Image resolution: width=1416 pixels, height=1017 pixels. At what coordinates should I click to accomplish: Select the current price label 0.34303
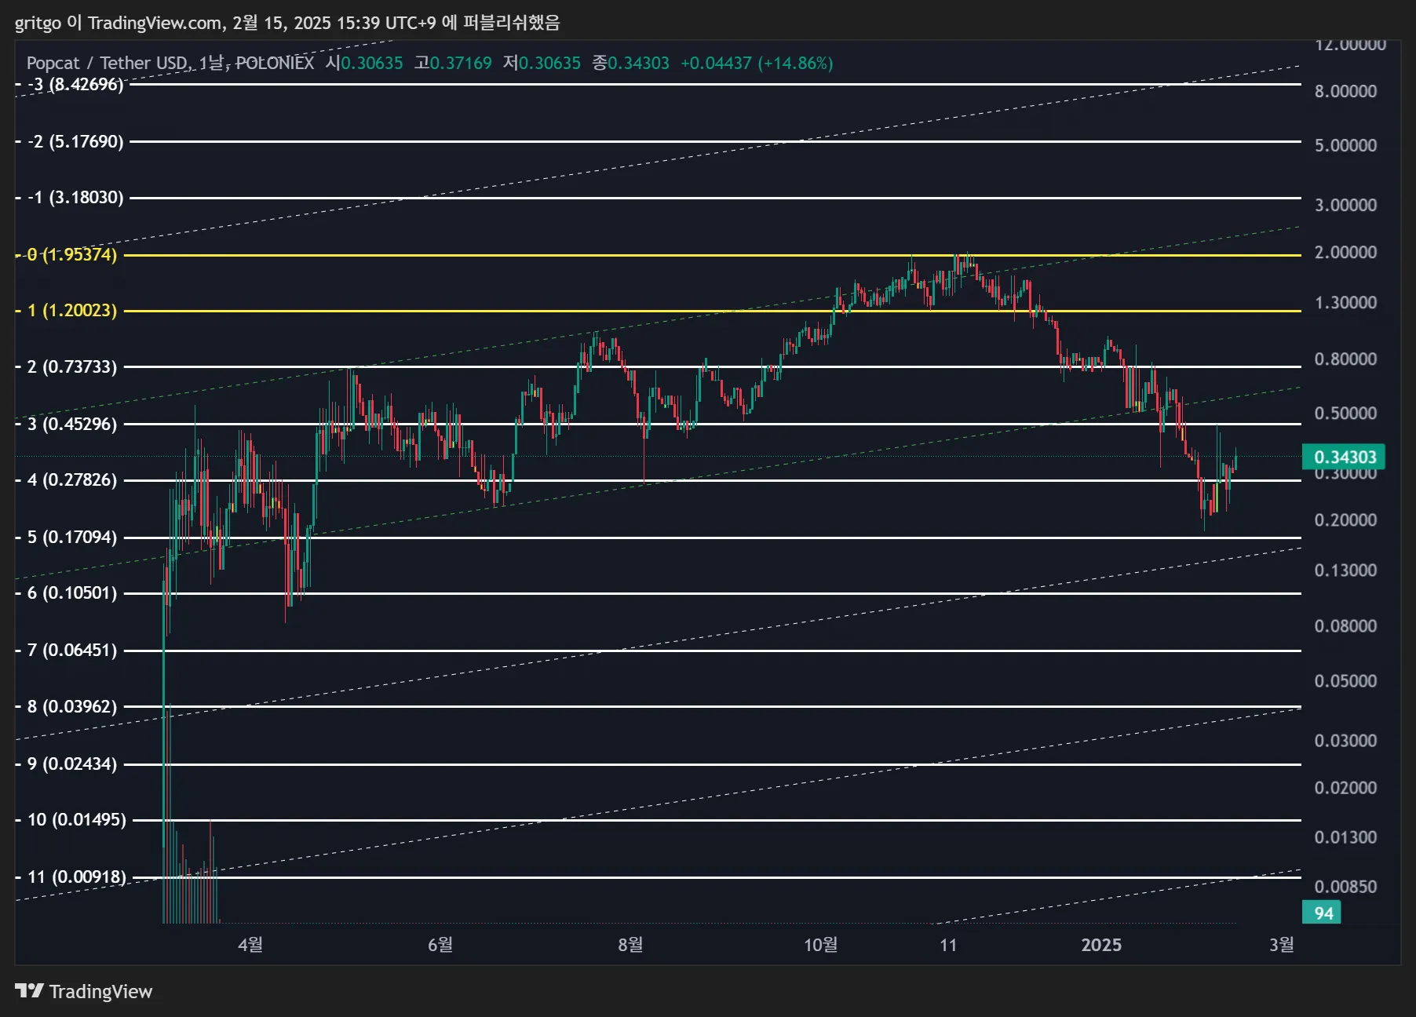click(1344, 457)
